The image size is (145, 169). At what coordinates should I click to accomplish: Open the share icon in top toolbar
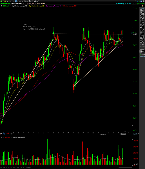(37, 1)
